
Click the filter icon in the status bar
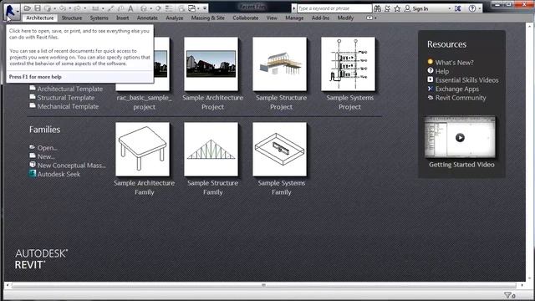[508, 295]
